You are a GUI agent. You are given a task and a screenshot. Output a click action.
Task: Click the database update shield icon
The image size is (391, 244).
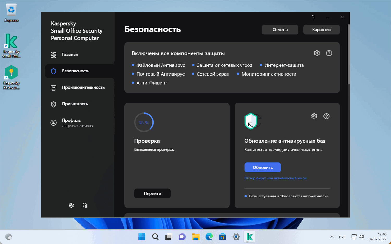coord(253,121)
